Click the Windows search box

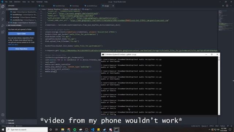point(27,129)
